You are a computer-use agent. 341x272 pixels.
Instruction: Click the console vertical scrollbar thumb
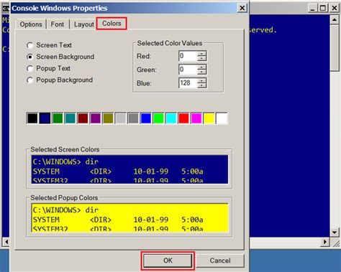(x=335, y=47)
